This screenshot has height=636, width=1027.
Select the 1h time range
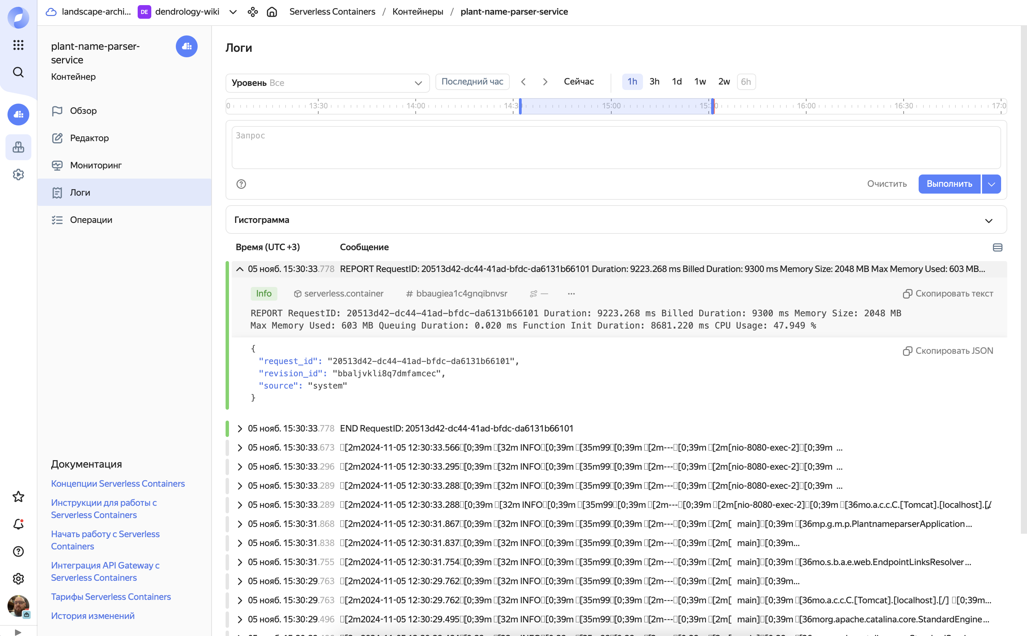coord(632,81)
